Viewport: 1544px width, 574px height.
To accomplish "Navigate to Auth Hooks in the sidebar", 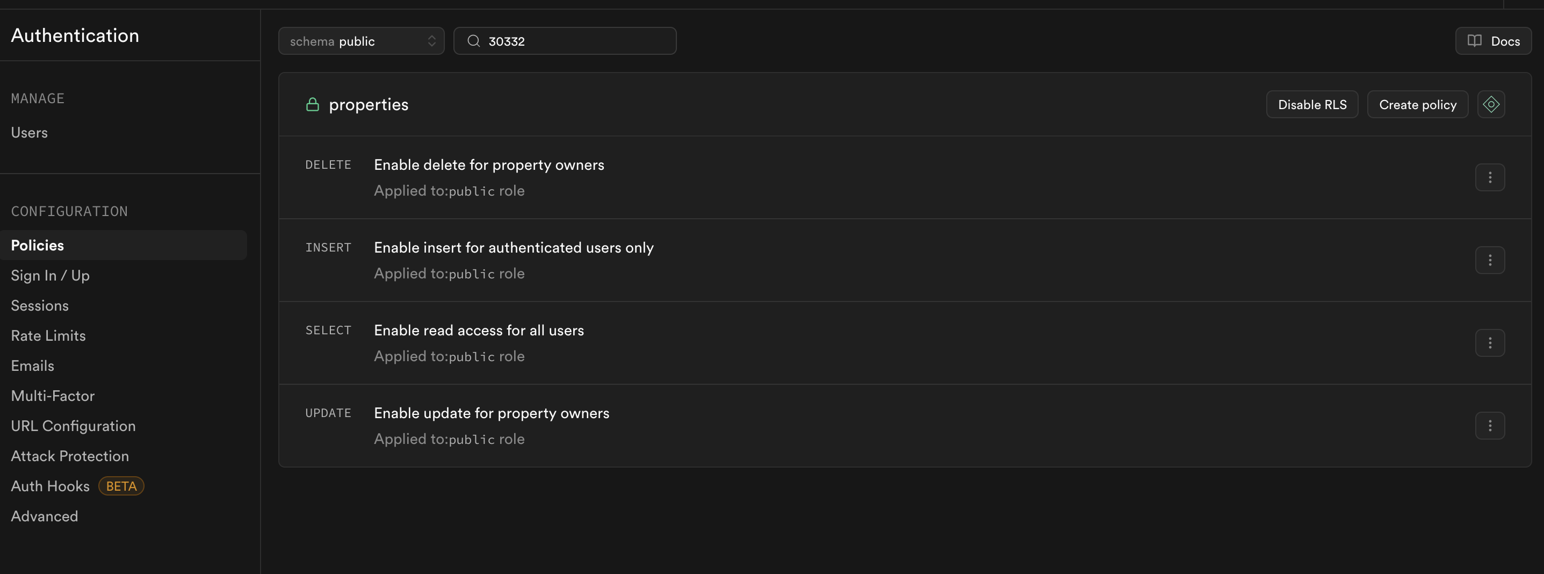I will click(x=50, y=486).
